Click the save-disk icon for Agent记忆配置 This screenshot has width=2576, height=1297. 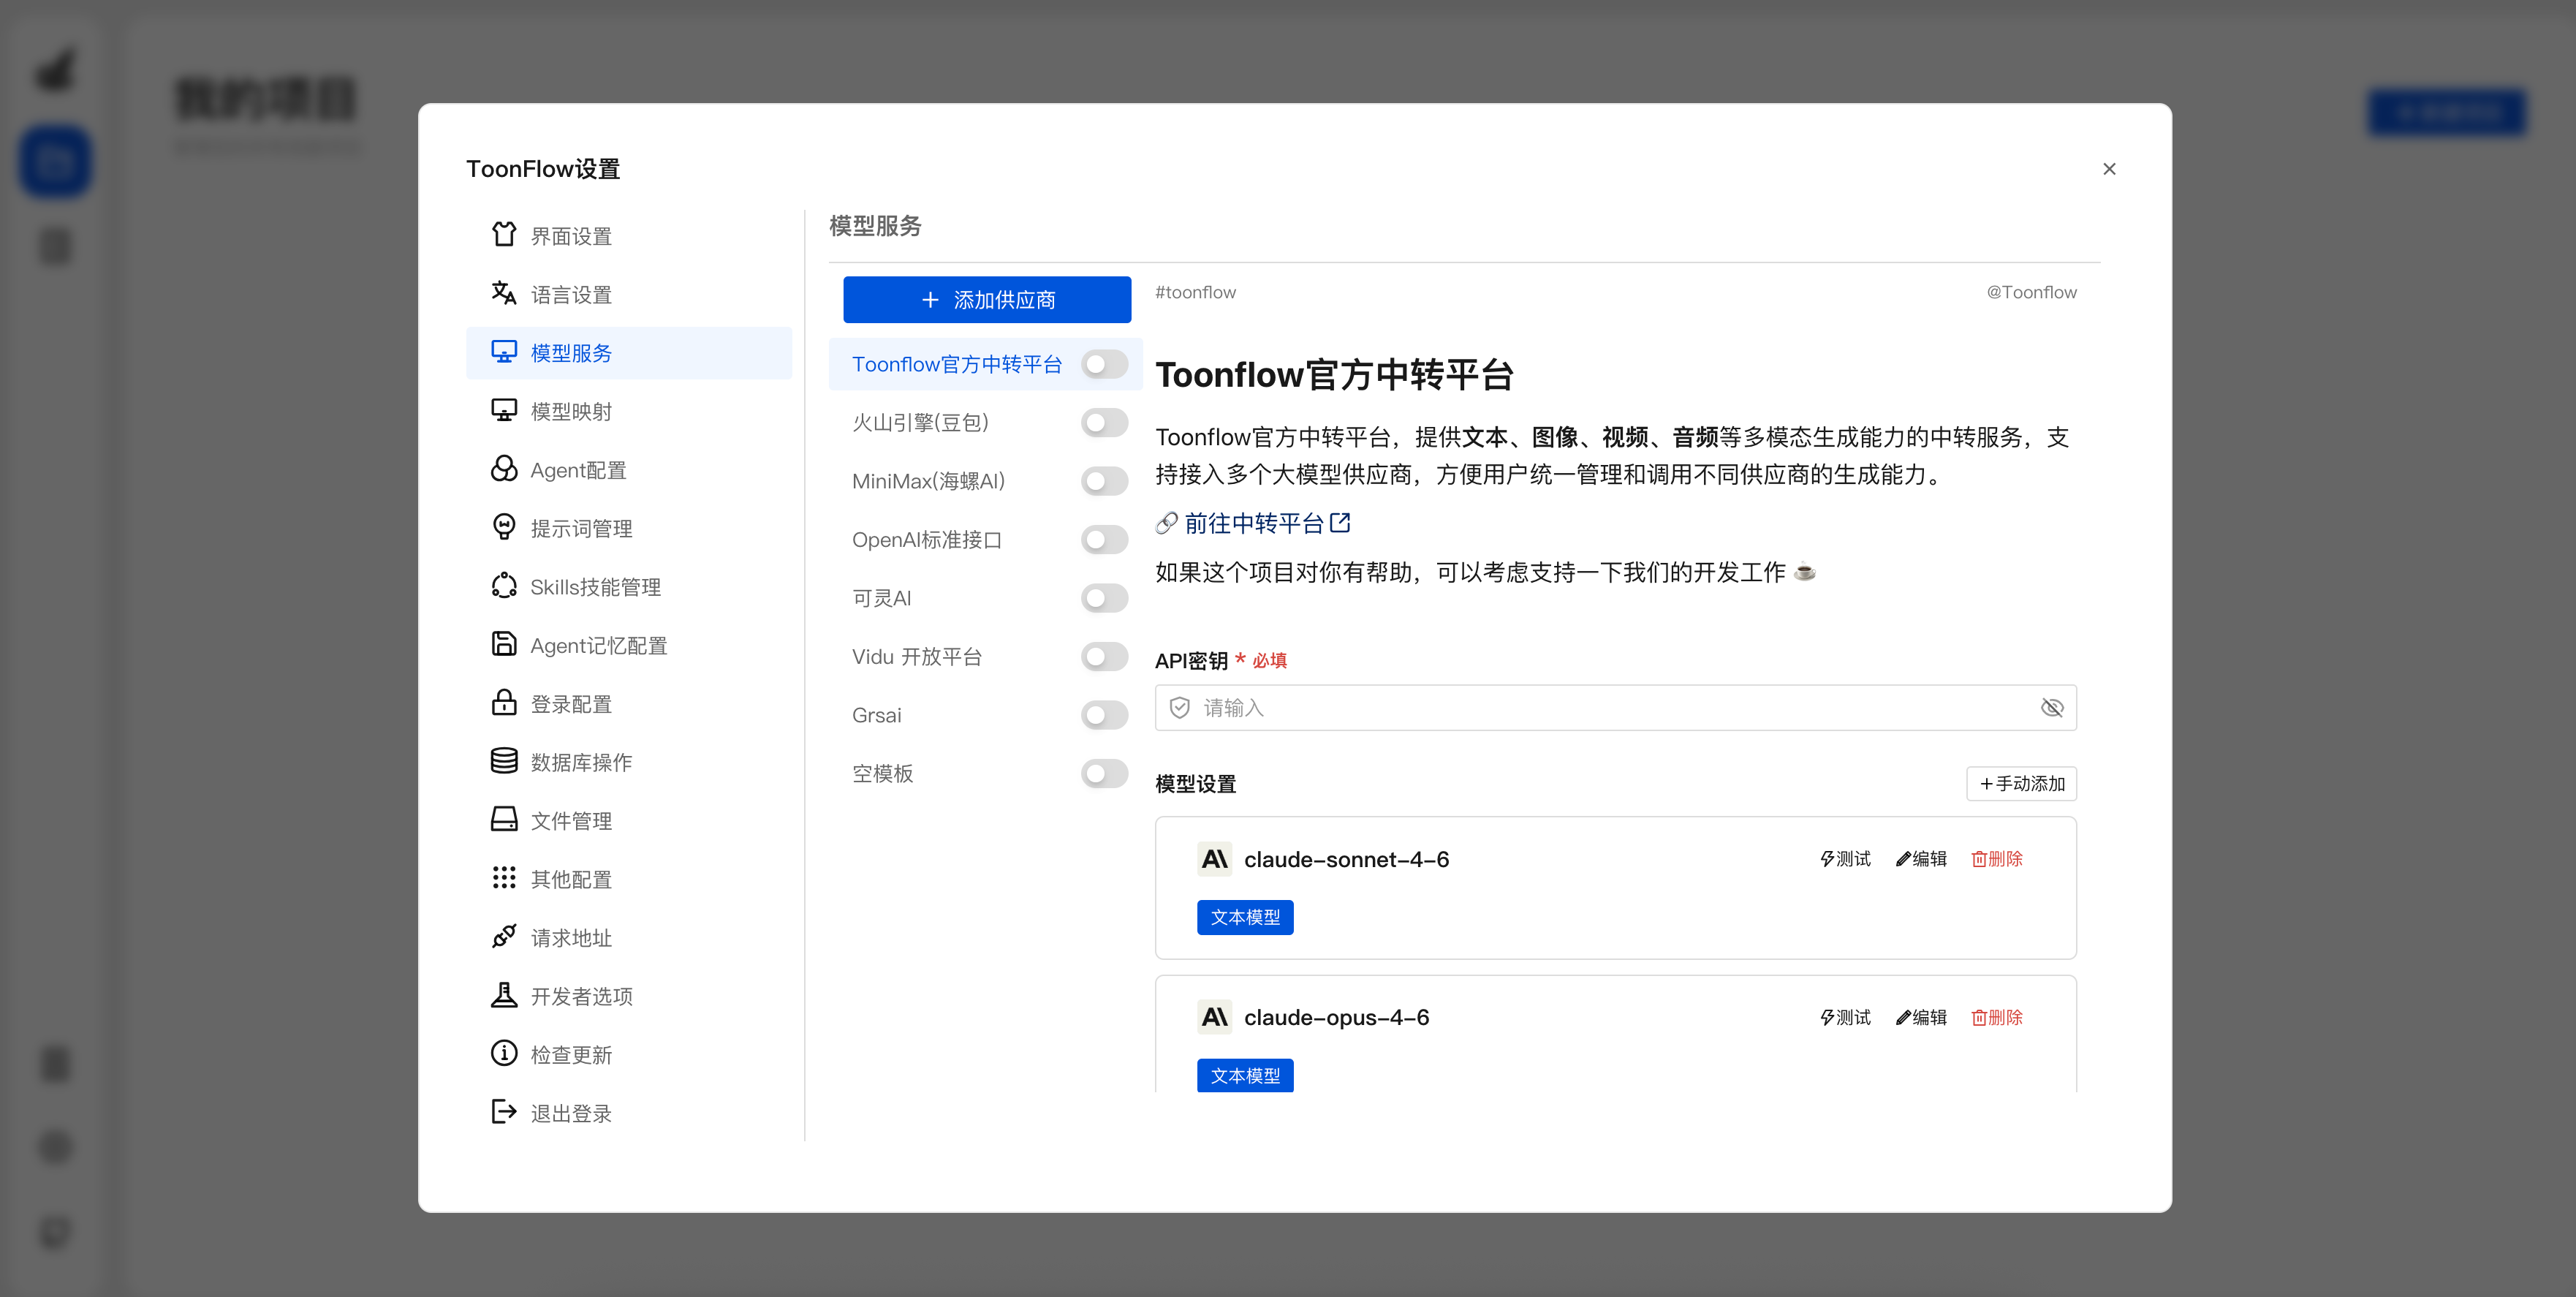click(x=504, y=644)
